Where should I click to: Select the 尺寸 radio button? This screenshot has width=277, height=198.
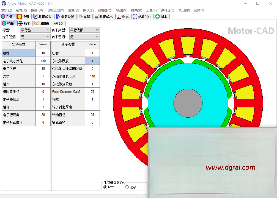pos(105,187)
